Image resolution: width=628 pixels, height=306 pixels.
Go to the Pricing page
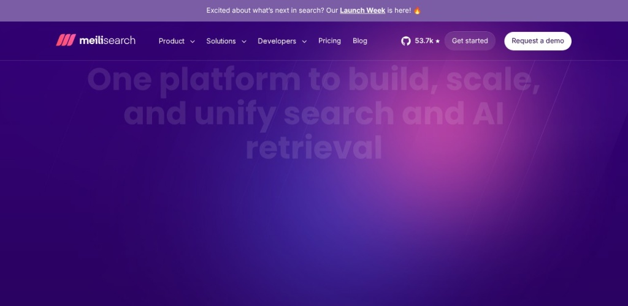[329, 41]
